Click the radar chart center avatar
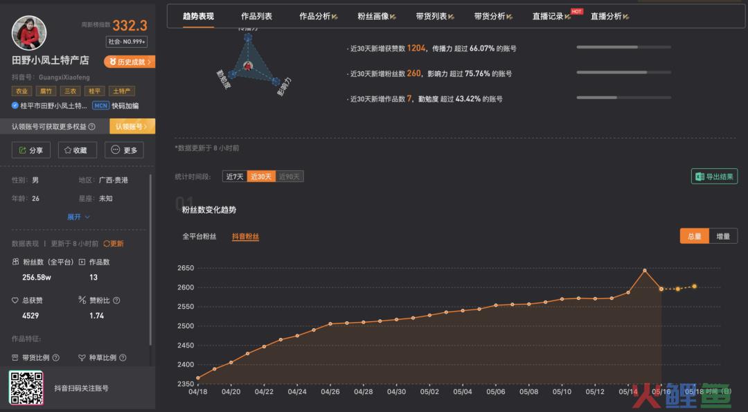This screenshot has height=412, width=748. tap(248, 66)
